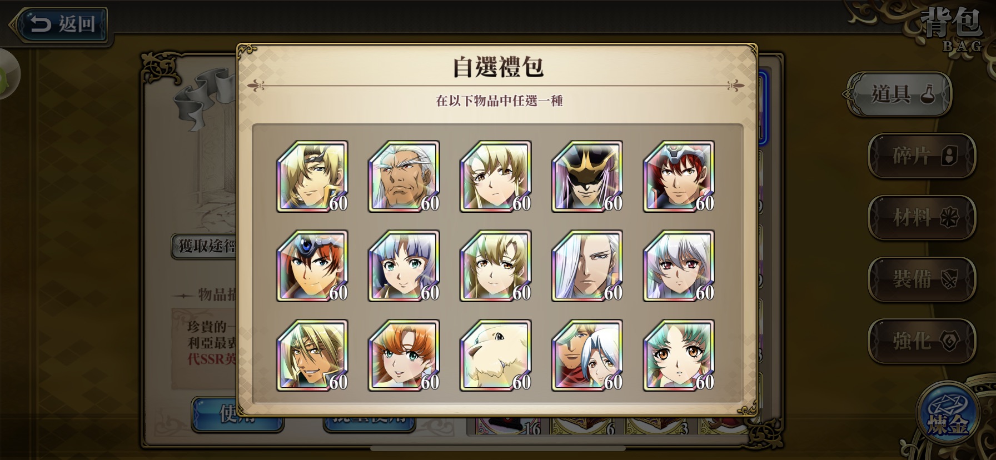Screen dimensions: 996x460
Task: Tap the 返回 back button
Action: coord(60,24)
